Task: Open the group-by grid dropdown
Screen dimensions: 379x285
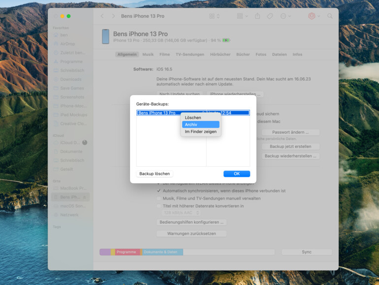Action: click(243, 16)
